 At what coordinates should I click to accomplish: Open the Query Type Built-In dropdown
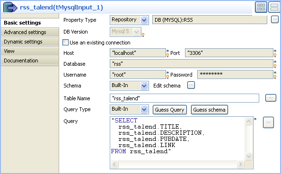coord(129,109)
